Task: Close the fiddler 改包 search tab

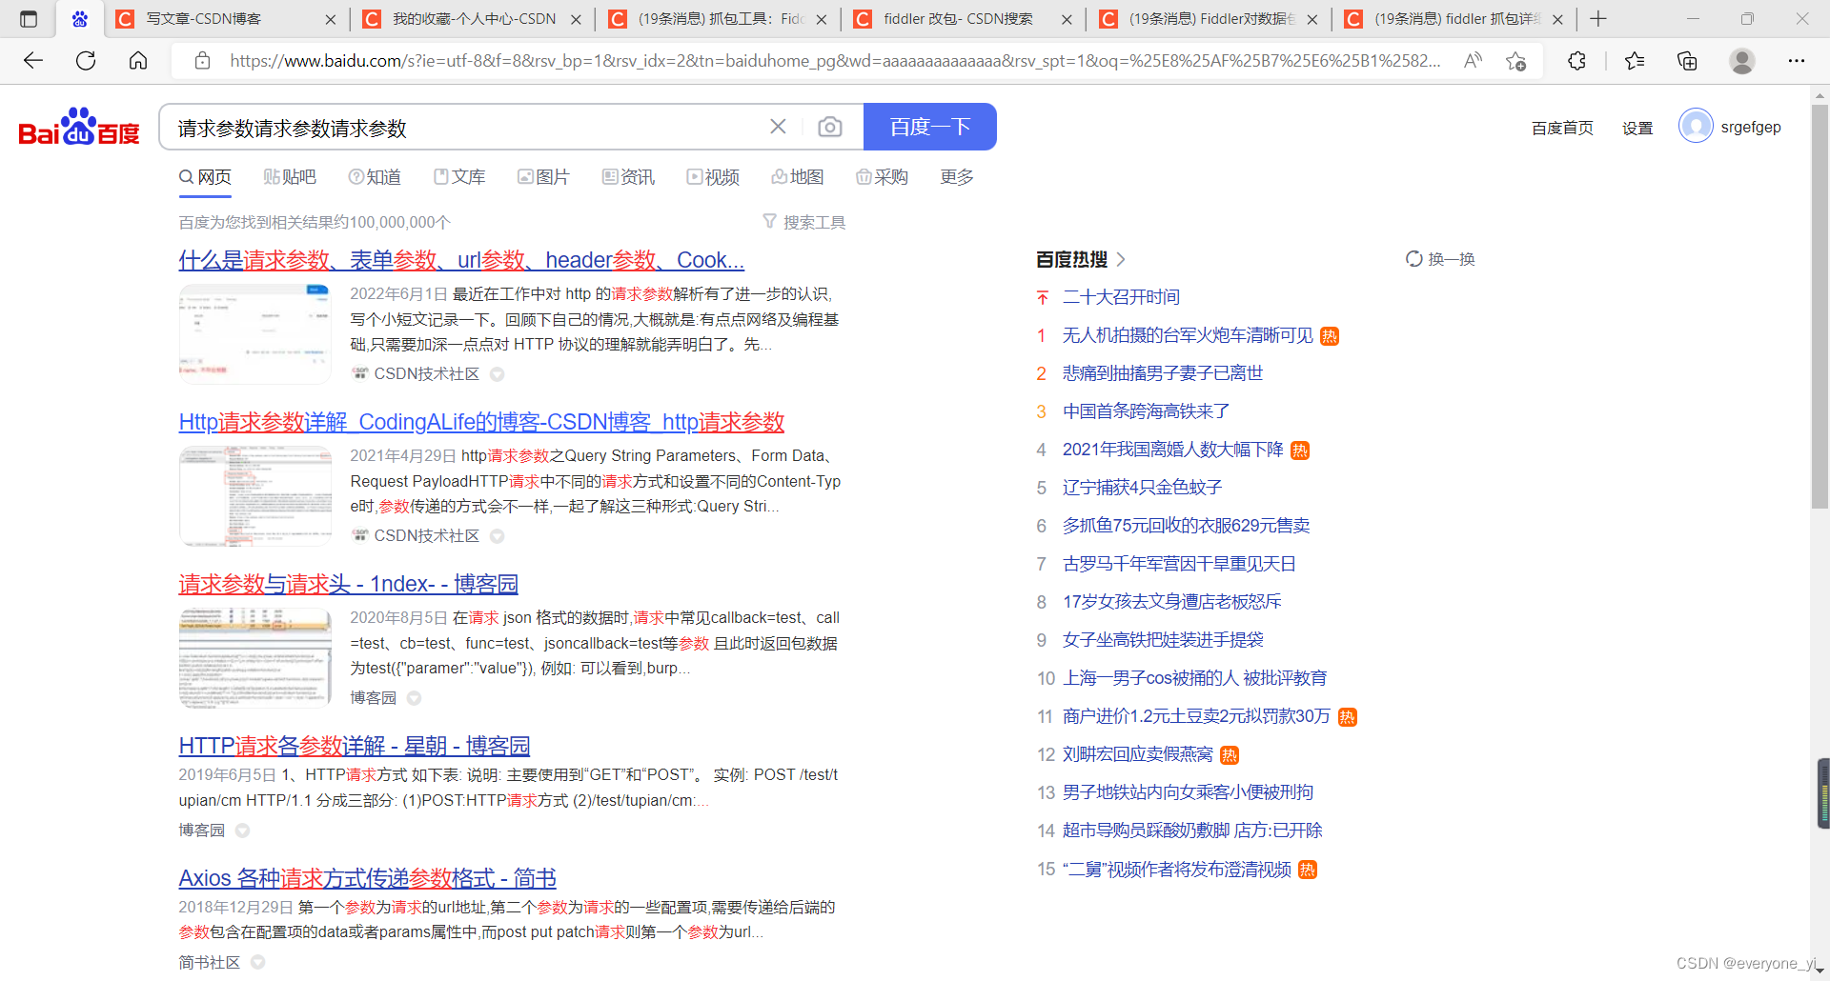Action: tap(1067, 19)
